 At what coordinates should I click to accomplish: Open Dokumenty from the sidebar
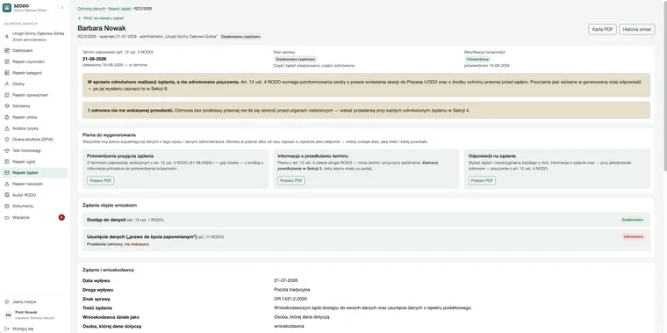pyautogui.click(x=34, y=206)
